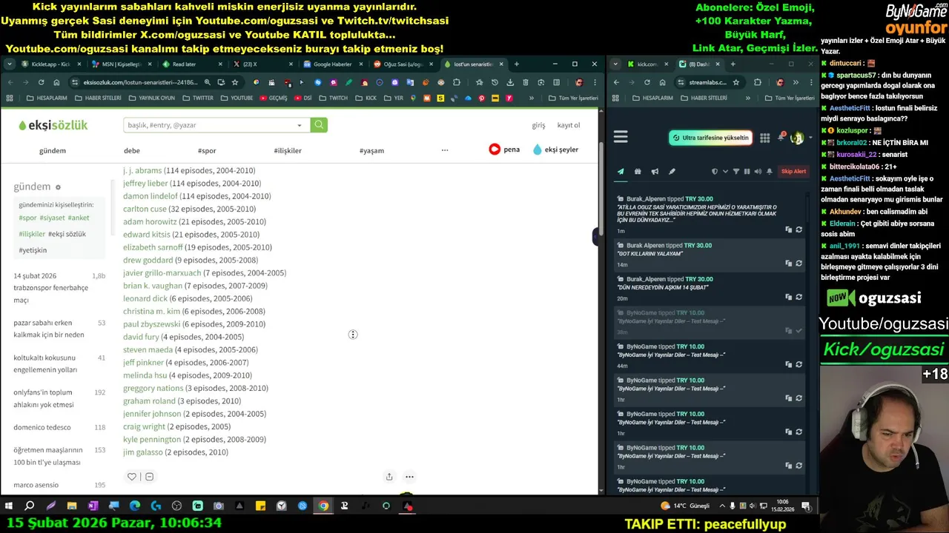Open the pena link
The height and width of the screenshot is (533, 949).
(x=504, y=150)
